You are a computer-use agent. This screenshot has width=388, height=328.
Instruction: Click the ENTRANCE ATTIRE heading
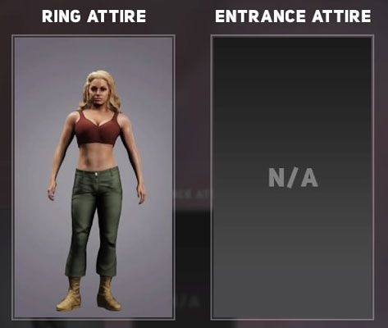(293, 16)
